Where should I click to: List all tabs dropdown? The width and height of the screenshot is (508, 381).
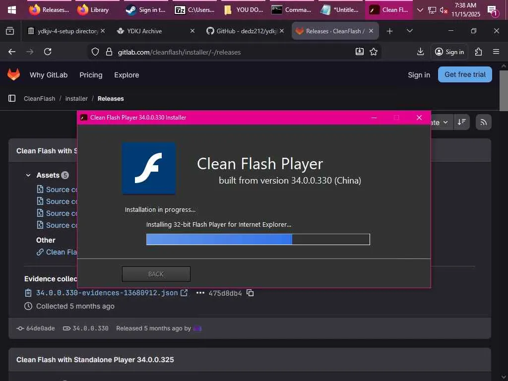coord(409,31)
